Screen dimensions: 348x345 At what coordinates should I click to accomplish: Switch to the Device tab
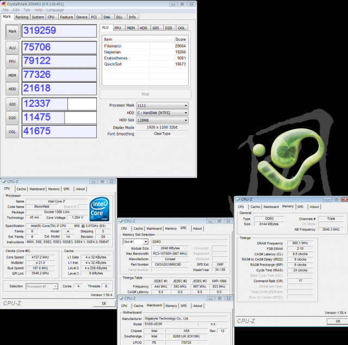(82, 17)
